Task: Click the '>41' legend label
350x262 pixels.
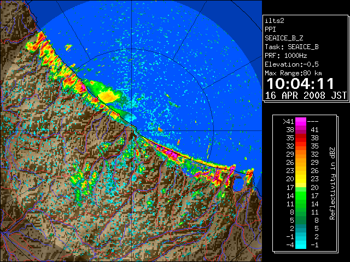Action: tap(288, 121)
